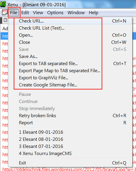Open the Help menu
The image size is (136, 171).
94,13
